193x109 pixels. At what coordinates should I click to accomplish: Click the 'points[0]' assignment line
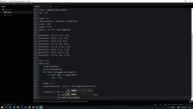coord(54,35)
